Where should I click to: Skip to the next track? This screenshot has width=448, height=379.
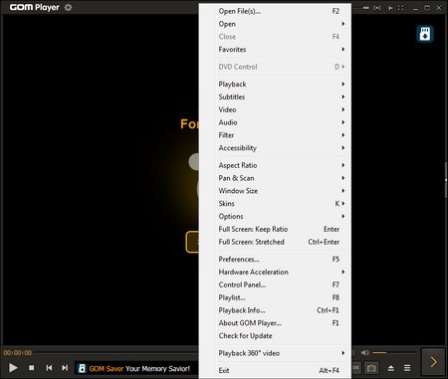pyautogui.click(x=65, y=367)
